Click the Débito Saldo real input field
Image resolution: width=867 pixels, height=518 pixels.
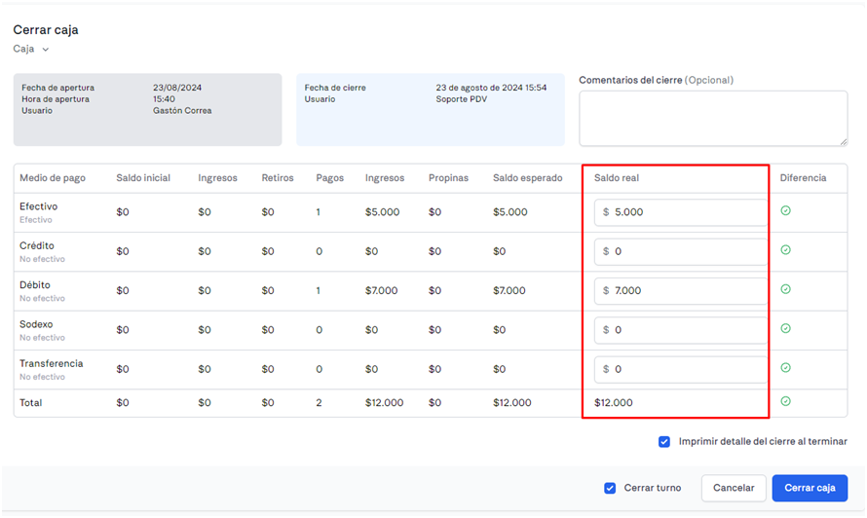(x=681, y=291)
